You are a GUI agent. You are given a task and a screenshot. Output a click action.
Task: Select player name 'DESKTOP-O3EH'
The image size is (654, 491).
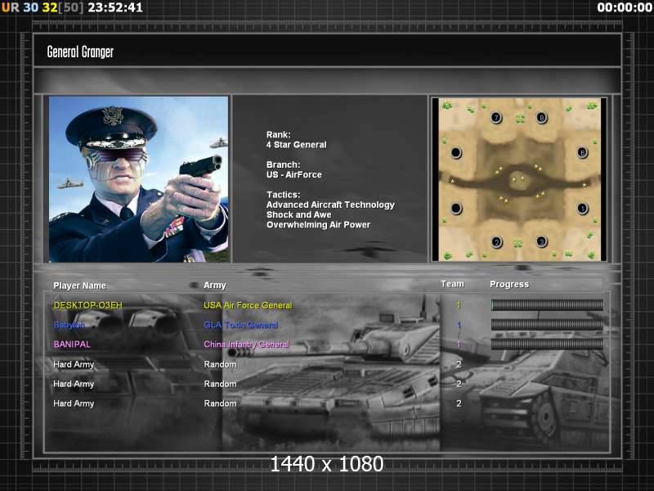click(x=88, y=305)
